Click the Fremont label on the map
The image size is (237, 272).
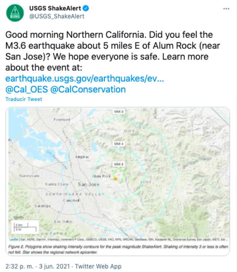[62, 120]
